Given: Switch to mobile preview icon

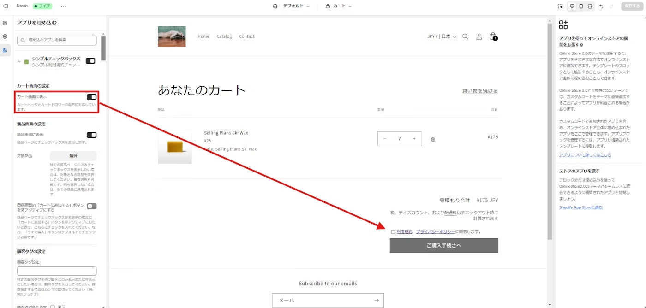Looking at the screenshot, I should coord(581,6).
